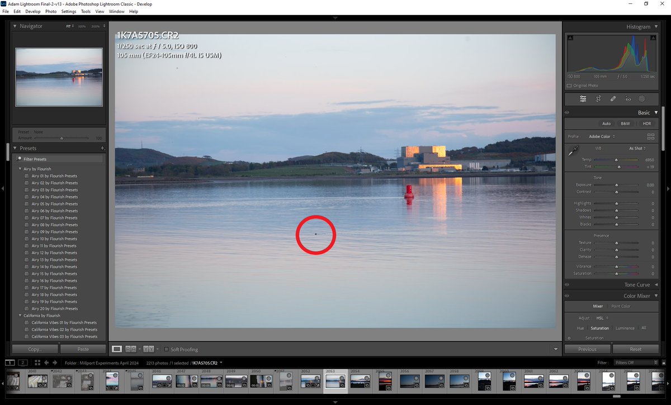Go back with filmstrip left arrow
The width and height of the screenshot is (671, 405).
[46, 363]
